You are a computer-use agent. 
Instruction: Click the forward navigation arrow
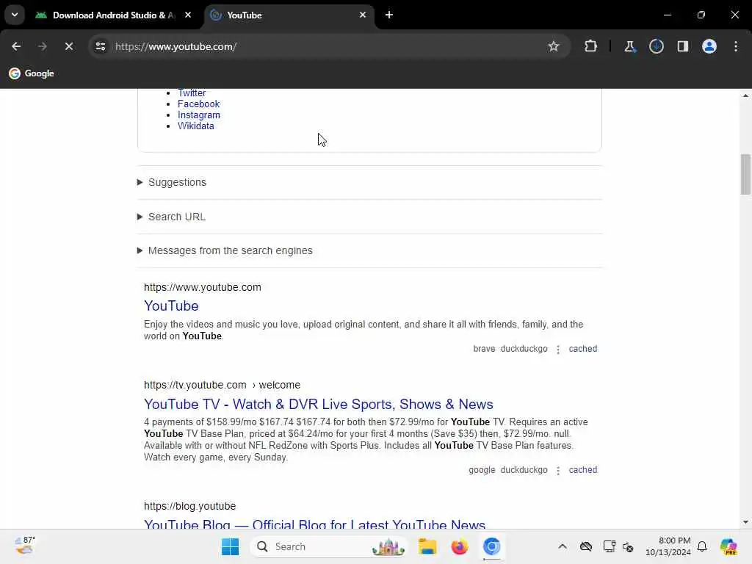[x=42, y=46]
